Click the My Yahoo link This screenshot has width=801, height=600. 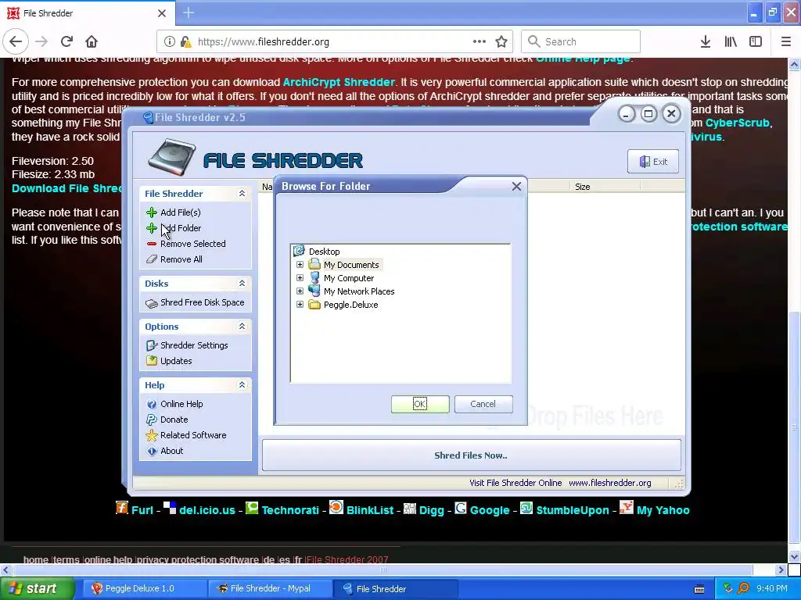(x=663, y=510)
